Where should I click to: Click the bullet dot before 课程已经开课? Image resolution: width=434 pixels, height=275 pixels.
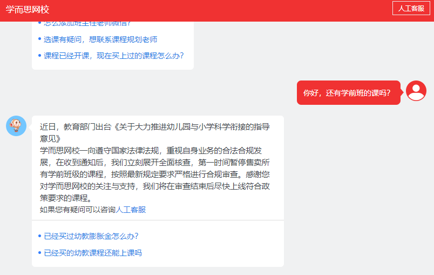39,55
